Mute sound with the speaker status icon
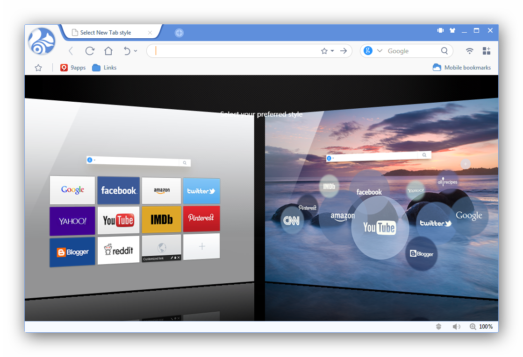523x357 pixels. tap(456, 327)
